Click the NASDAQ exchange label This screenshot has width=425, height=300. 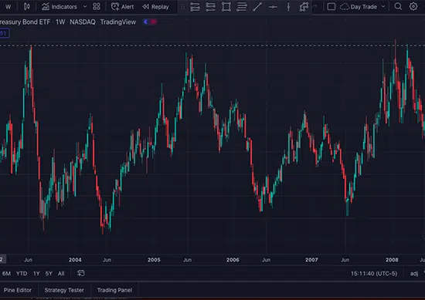click(83, 22)
